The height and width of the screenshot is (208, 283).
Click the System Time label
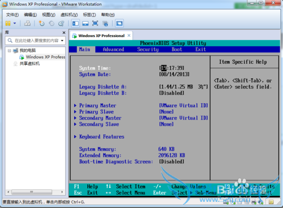coord(95,68)
